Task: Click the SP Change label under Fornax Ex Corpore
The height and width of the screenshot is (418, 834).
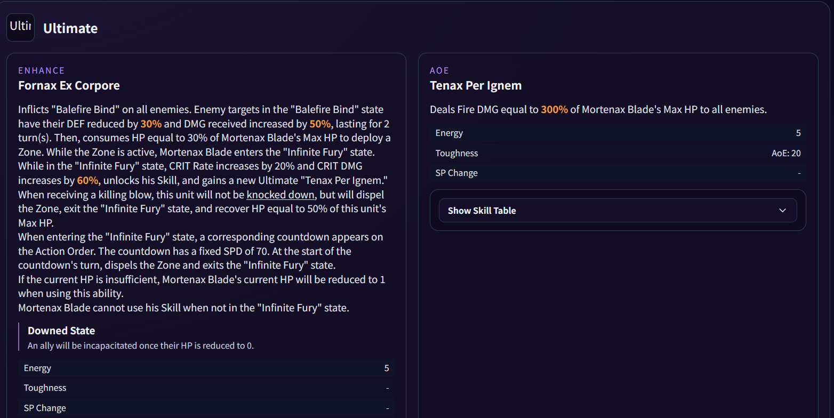Action: 45,408
